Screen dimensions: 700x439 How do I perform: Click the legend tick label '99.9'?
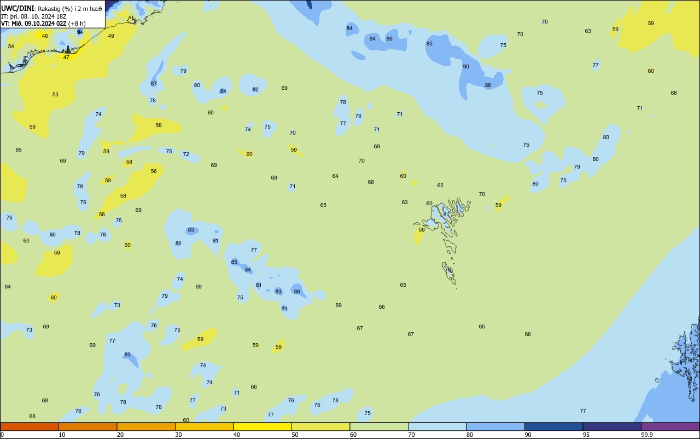[647, 435]
